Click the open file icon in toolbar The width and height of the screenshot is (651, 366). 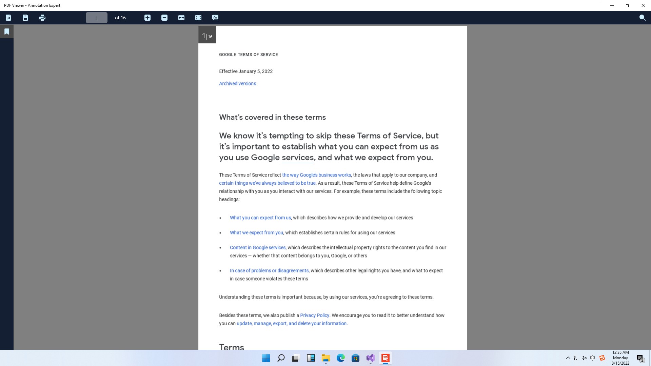[8, 18]
